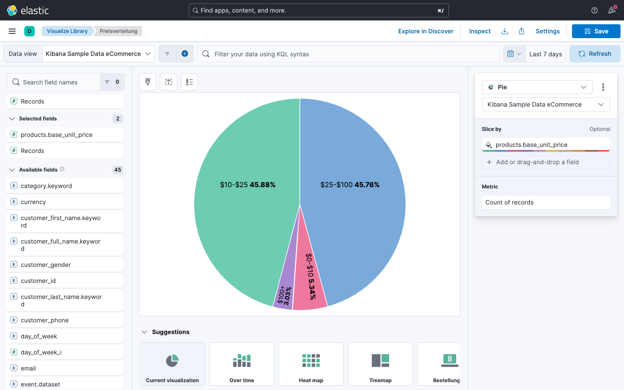
Task: Open the saved query filter menu
Action: click(167, 54)
